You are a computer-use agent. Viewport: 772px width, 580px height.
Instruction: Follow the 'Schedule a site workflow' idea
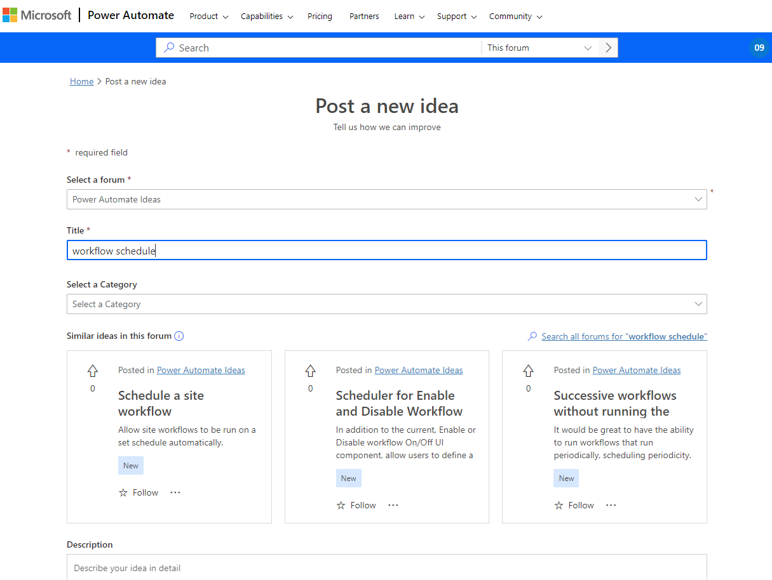coord(139,492)
